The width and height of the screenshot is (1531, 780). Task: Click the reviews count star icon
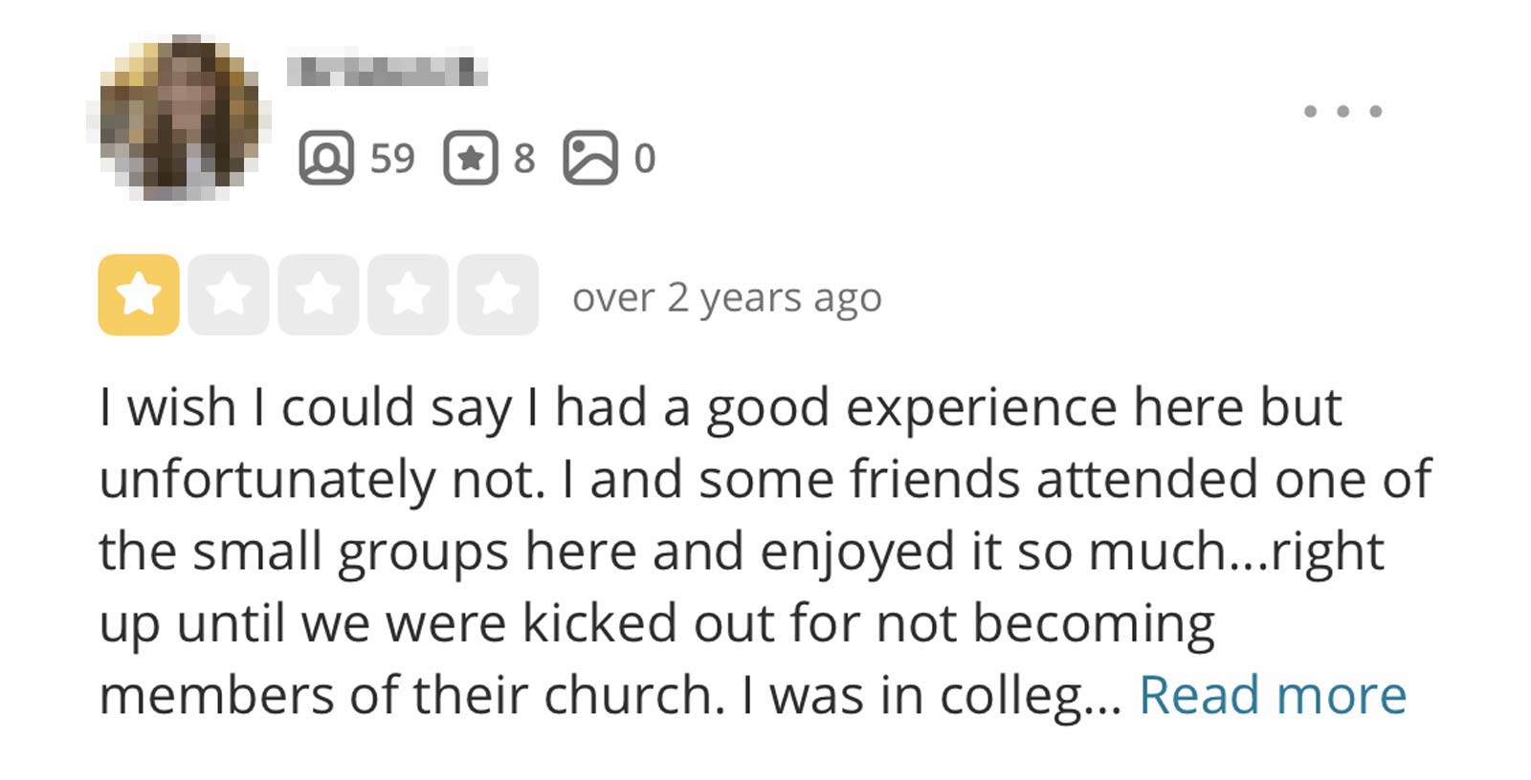coord(471,158)
